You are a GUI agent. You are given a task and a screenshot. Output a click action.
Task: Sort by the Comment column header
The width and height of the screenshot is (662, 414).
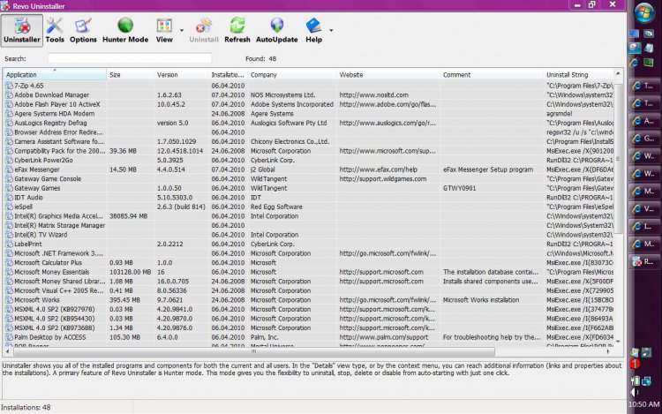492,75
